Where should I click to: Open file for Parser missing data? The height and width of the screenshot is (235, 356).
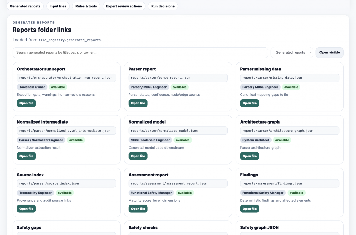[250, 103]
